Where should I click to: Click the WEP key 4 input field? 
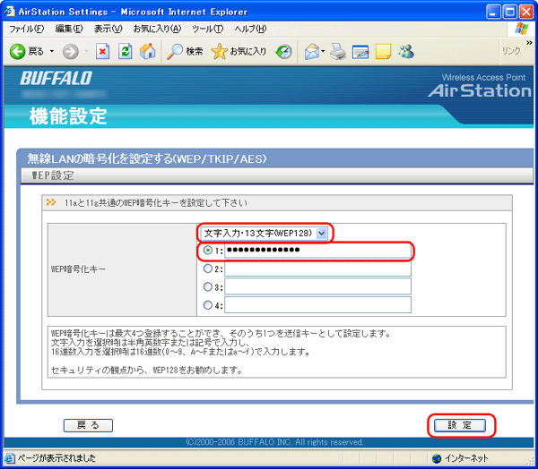(x=317, y=304)
